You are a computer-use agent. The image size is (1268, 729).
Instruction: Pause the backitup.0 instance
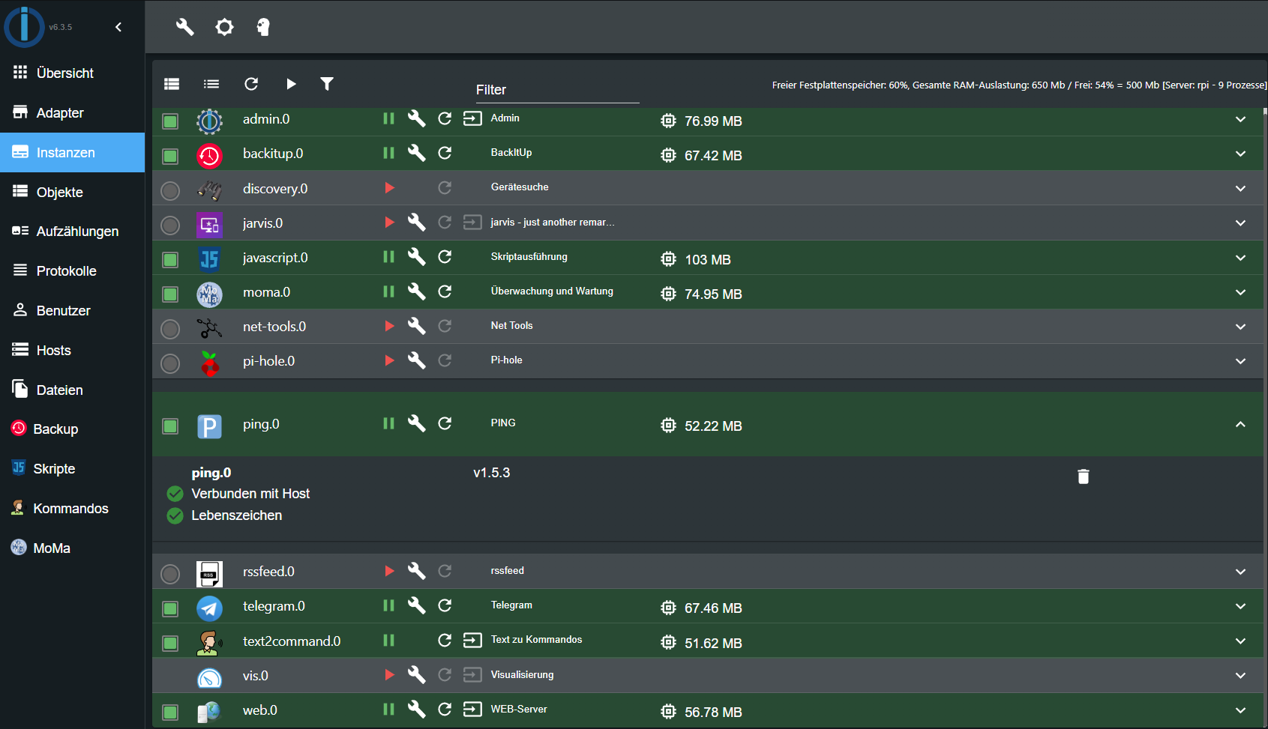388,153
